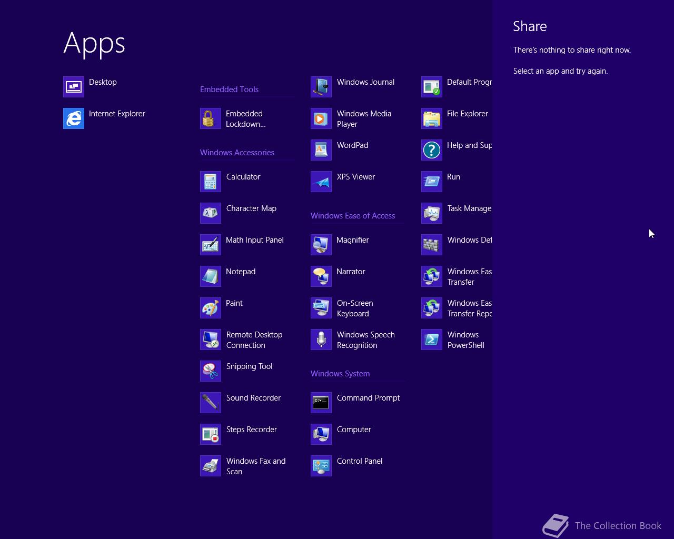The width and height of the screenshot is (674, 539).
Task: Open the Desktop app icon
Action: point(74,87)
